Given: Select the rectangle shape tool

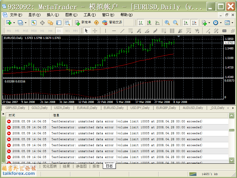Looking at the screenshot, I should 225,31.
